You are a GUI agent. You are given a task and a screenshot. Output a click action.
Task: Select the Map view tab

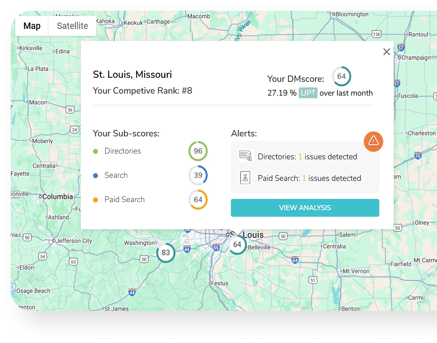32,26
